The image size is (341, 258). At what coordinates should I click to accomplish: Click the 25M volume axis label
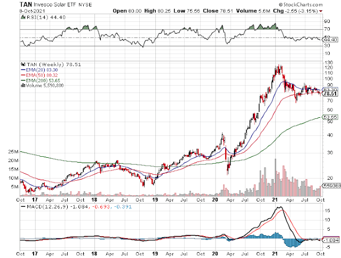(13, 151)
